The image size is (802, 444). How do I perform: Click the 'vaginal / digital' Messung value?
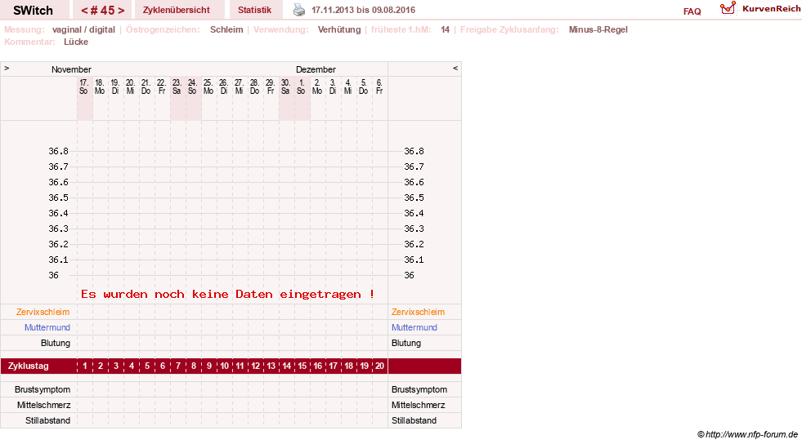coord(83,29)
